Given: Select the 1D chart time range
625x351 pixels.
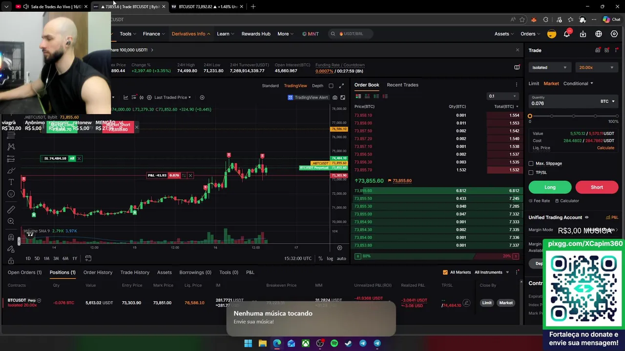Looking at the screenshot, I should [28, 258].
